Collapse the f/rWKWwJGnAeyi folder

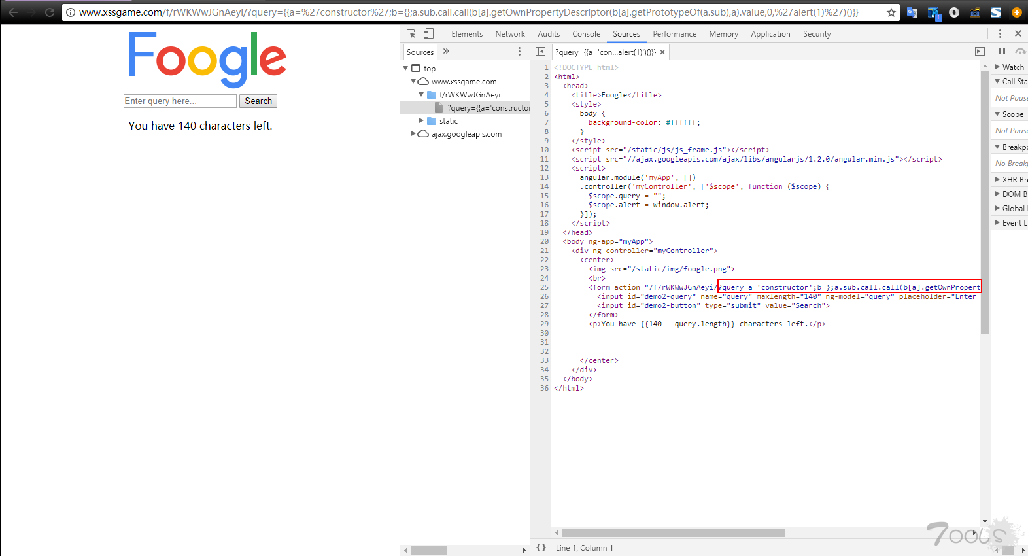[x=421, y=94]
